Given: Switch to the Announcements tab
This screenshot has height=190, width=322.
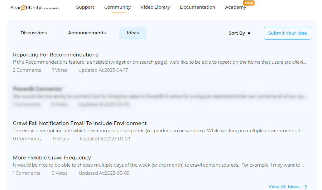Looking at the screenshot, I should 87,33.
